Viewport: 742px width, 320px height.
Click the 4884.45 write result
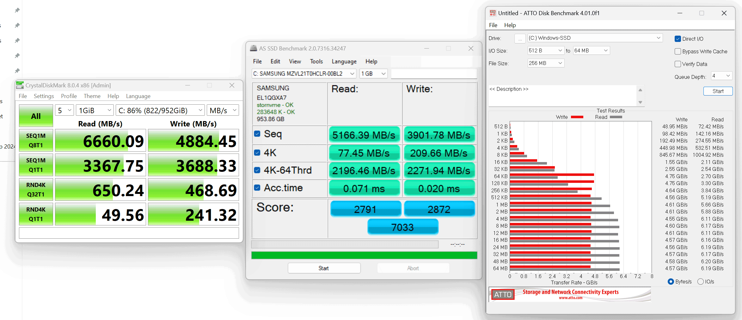(193, 141)
